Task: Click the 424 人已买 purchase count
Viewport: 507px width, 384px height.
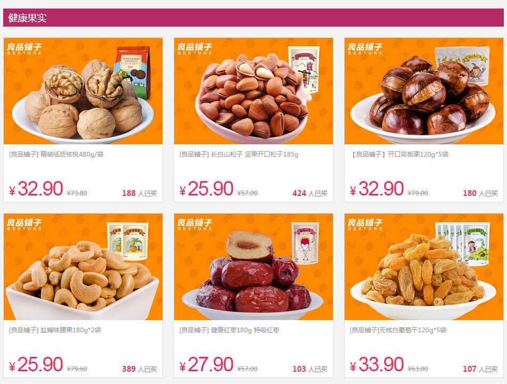Action: 310,193
